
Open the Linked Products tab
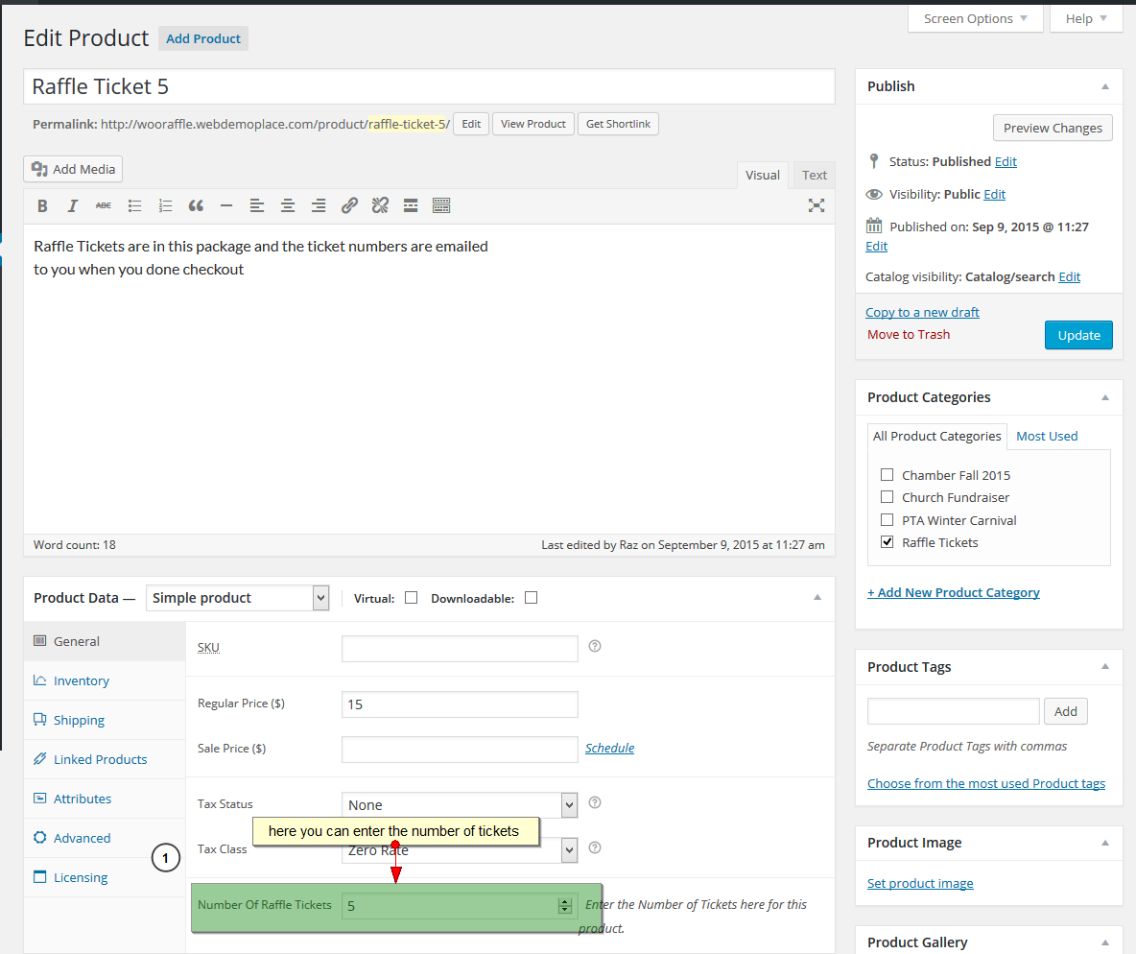pos(105,759)
